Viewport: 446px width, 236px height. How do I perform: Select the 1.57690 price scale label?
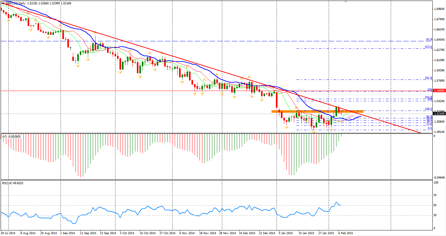[x=439, y=81]
